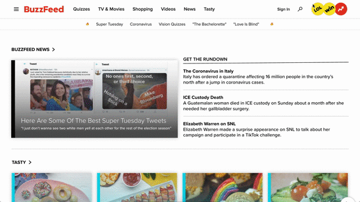Screen dimensions: 360x202
Task: Click the yellow LOL badge
Action: click(317, 9)
